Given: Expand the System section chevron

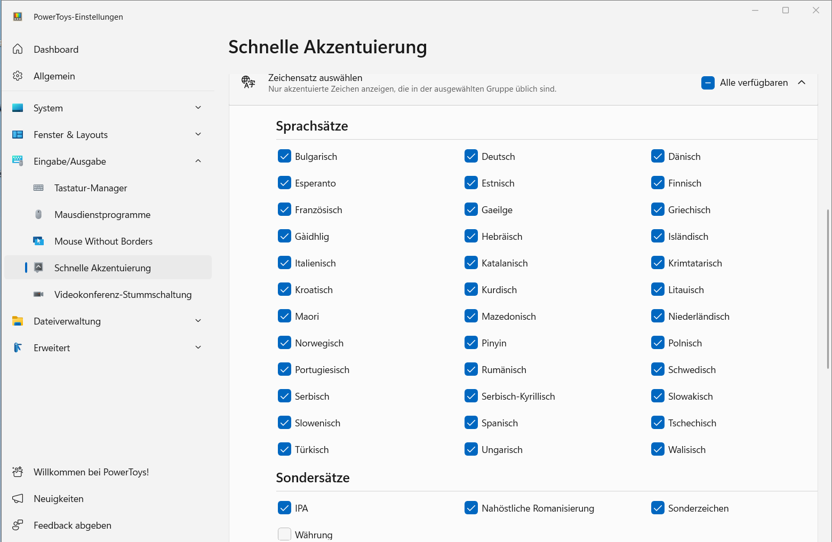Looking at the screenshot, I should click(198, 108).
